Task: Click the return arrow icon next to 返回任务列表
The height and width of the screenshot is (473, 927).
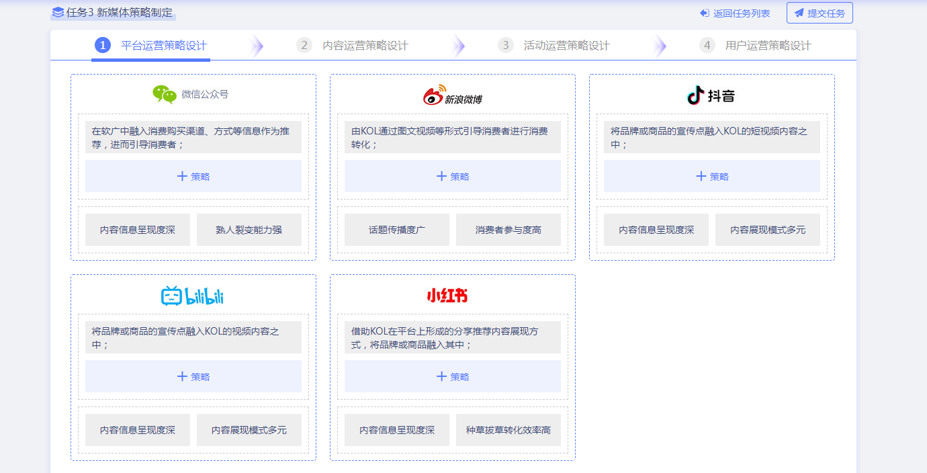Action: pyautogui.click(x=705, y=13)
